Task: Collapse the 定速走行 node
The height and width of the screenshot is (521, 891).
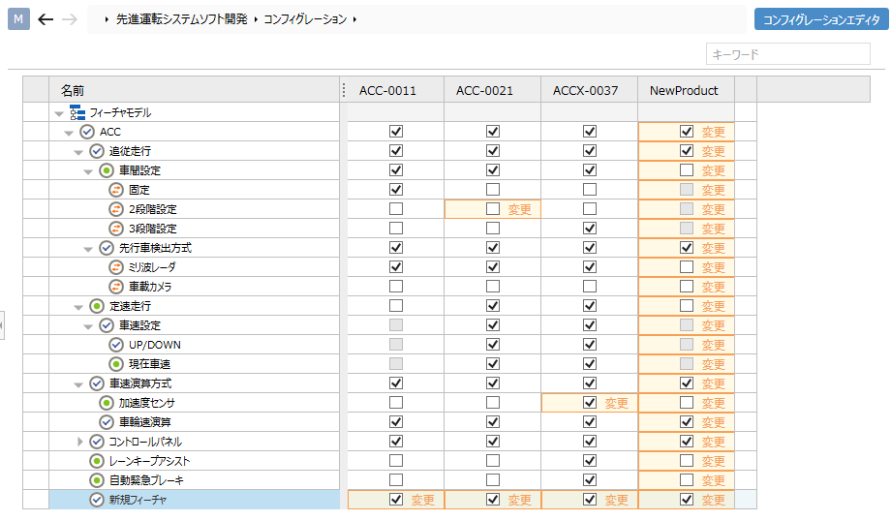Action: coord(78,307)
